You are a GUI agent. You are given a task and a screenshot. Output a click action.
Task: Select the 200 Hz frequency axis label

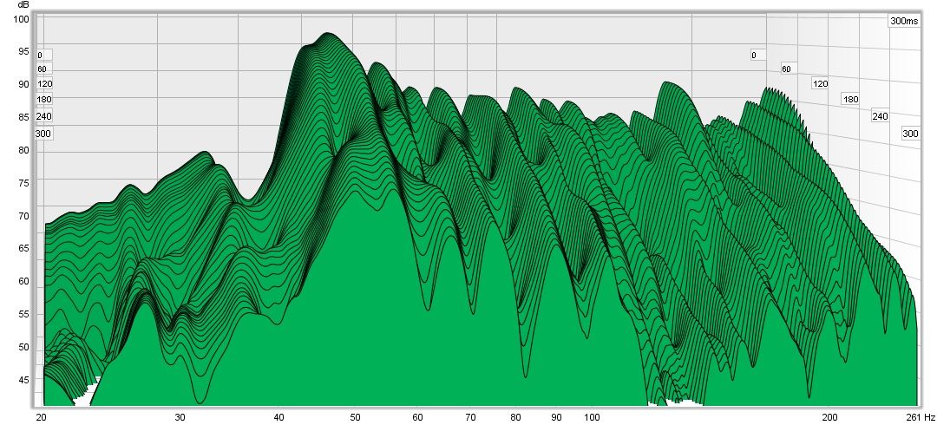829,417
